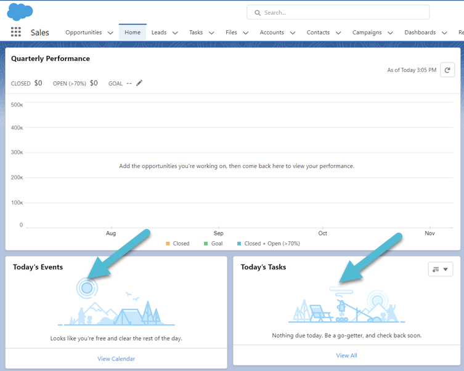Image resolution: width=464 pixels, height=371 pixels.
Task: Expand the Leads tab dropdown chevron
Action: (x=175, y=33)
